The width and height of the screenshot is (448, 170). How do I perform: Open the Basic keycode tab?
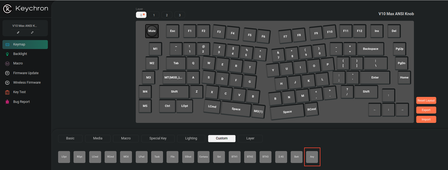[x=70, y=138]
